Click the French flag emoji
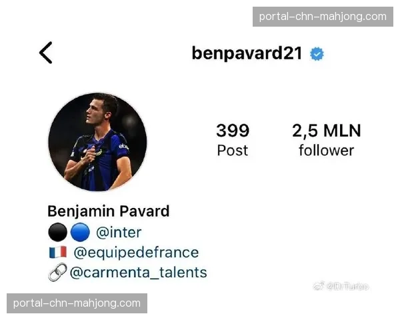Viewport: 400px width, 320px height. point(58,252)
